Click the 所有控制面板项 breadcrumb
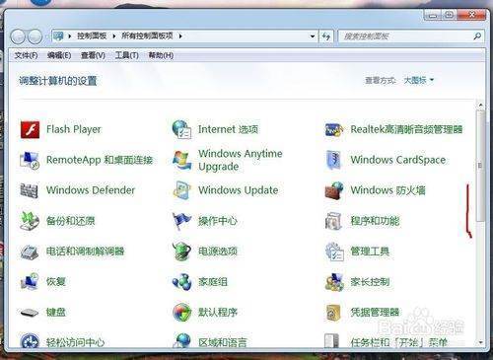The width and height of the screenshot is (493, 360). pos(147,36)
